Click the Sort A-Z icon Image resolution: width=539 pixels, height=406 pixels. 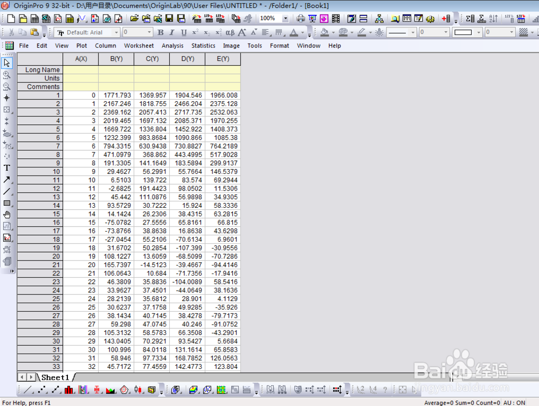(494, 18)
